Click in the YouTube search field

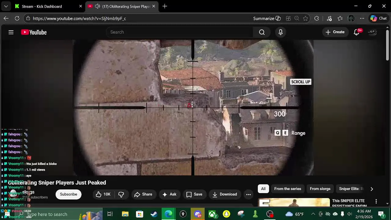[179, 32]
